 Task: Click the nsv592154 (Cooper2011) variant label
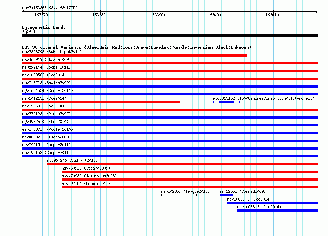point(86,184)
